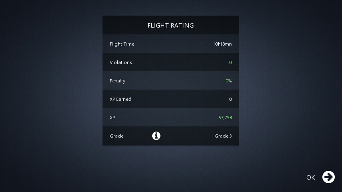Select the 10h18mn flight time value
This screenshot has height=192, width=342.
coord(223,44)
